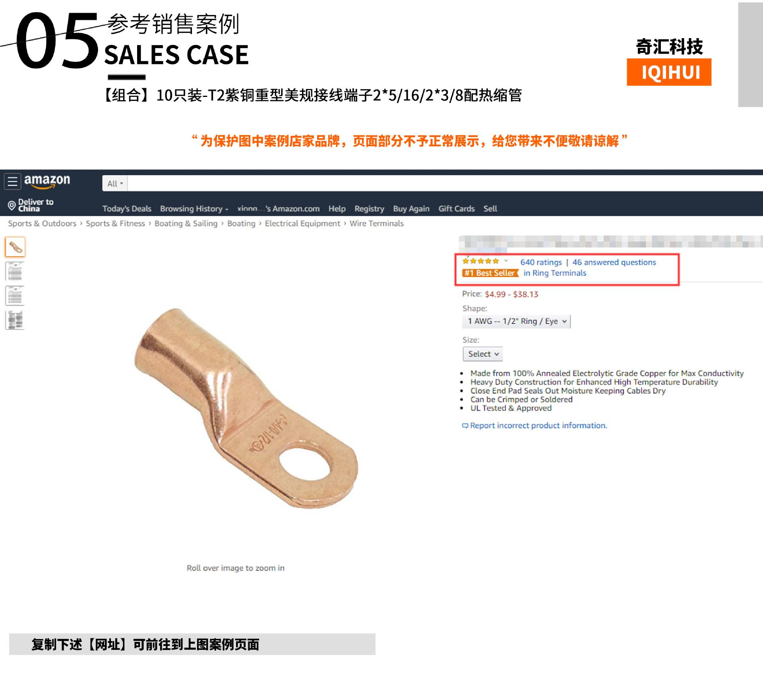Open the Browsing History menu

pos(194,209)
